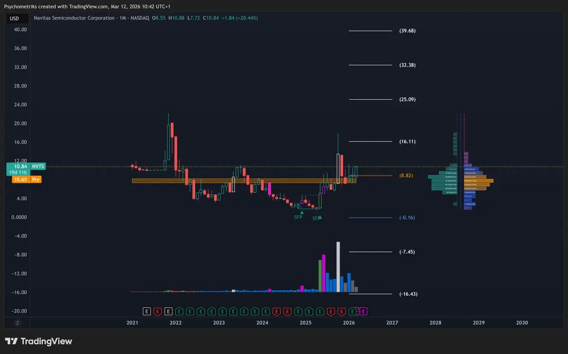568x354 pixels.
Task: Select the (-7.45) level label
Action: coord(407,252)
